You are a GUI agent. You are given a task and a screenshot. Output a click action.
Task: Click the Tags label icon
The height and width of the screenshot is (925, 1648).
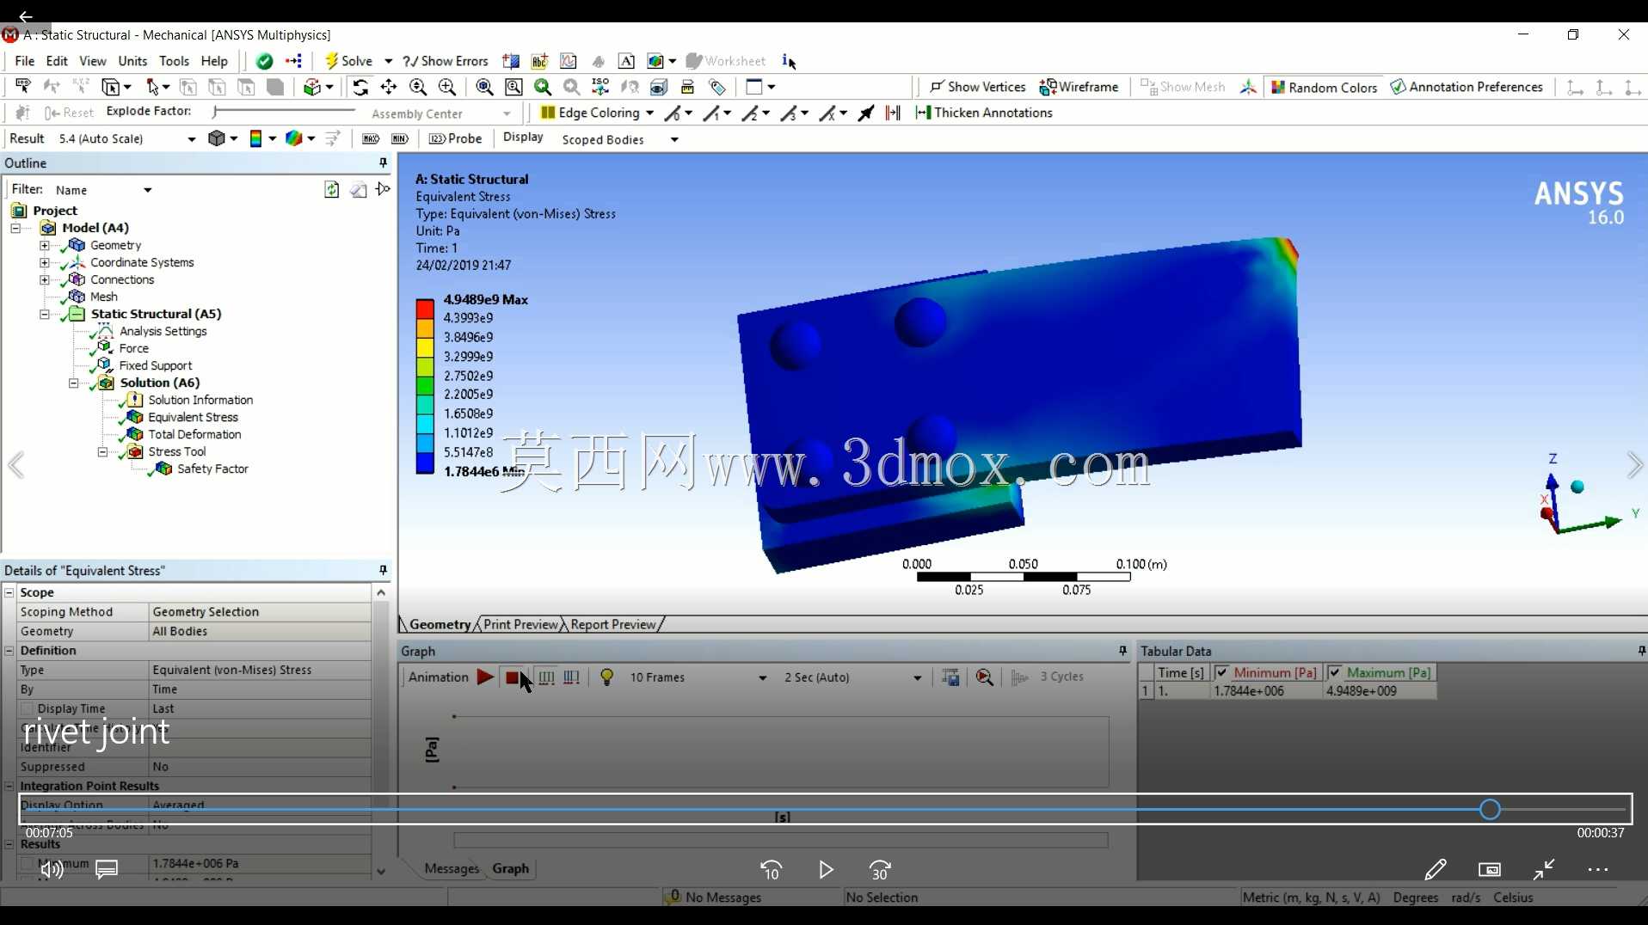tap(717, 87)
